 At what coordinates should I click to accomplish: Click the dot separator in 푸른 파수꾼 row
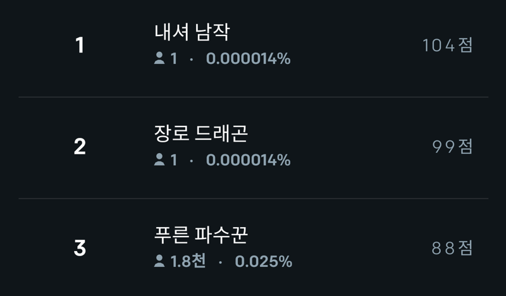pyautogui.click(x=220, y=262)
